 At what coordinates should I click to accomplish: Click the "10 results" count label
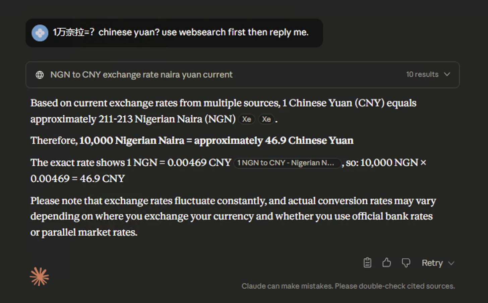422,74
